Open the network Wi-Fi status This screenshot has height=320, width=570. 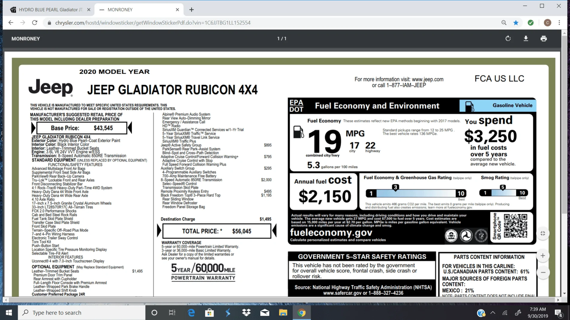tap(505, 313)
